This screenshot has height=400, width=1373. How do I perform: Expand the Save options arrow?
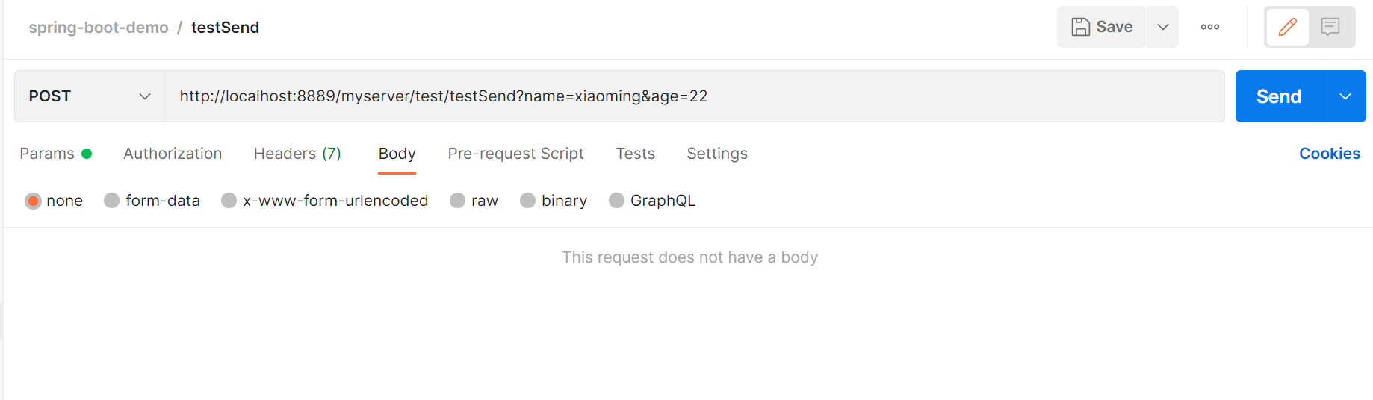click(x=1162, y=27)
